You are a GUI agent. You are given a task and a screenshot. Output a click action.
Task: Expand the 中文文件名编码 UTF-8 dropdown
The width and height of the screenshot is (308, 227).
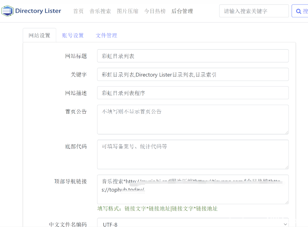[x=193, y=224]
